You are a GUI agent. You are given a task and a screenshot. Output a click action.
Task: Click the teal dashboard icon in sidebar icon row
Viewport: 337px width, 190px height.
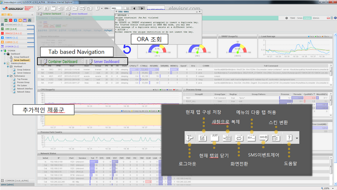29,20
